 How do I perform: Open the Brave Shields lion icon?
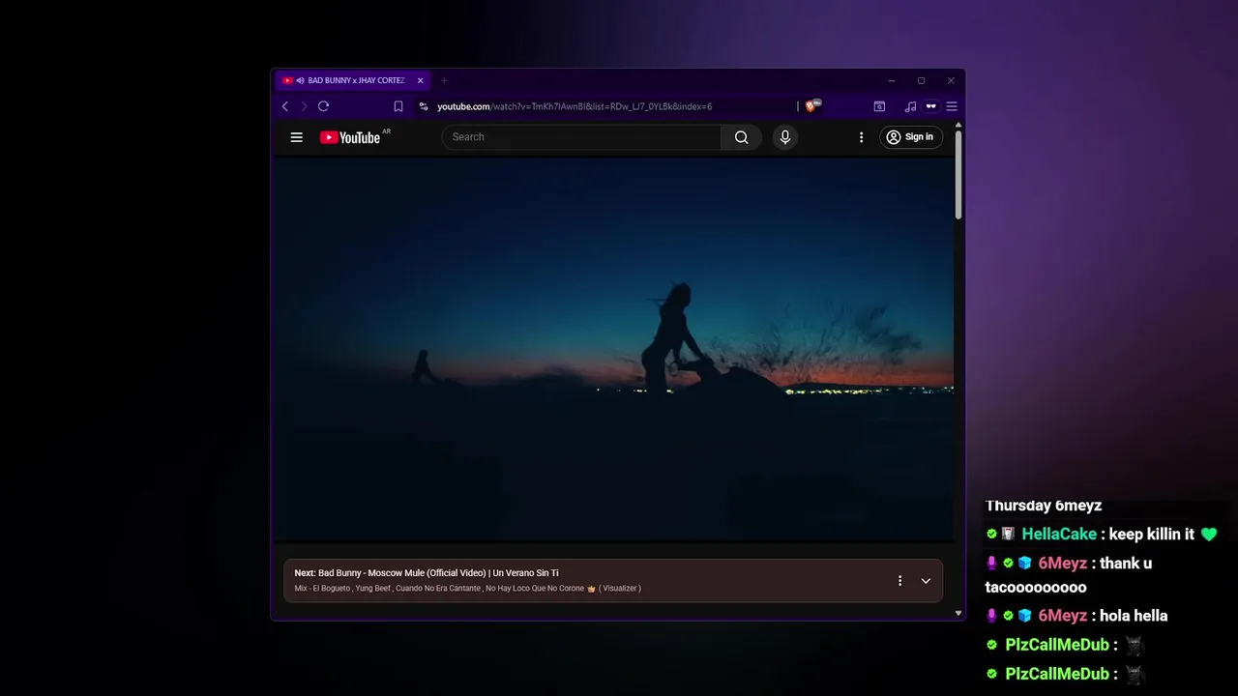click(811, 106)
